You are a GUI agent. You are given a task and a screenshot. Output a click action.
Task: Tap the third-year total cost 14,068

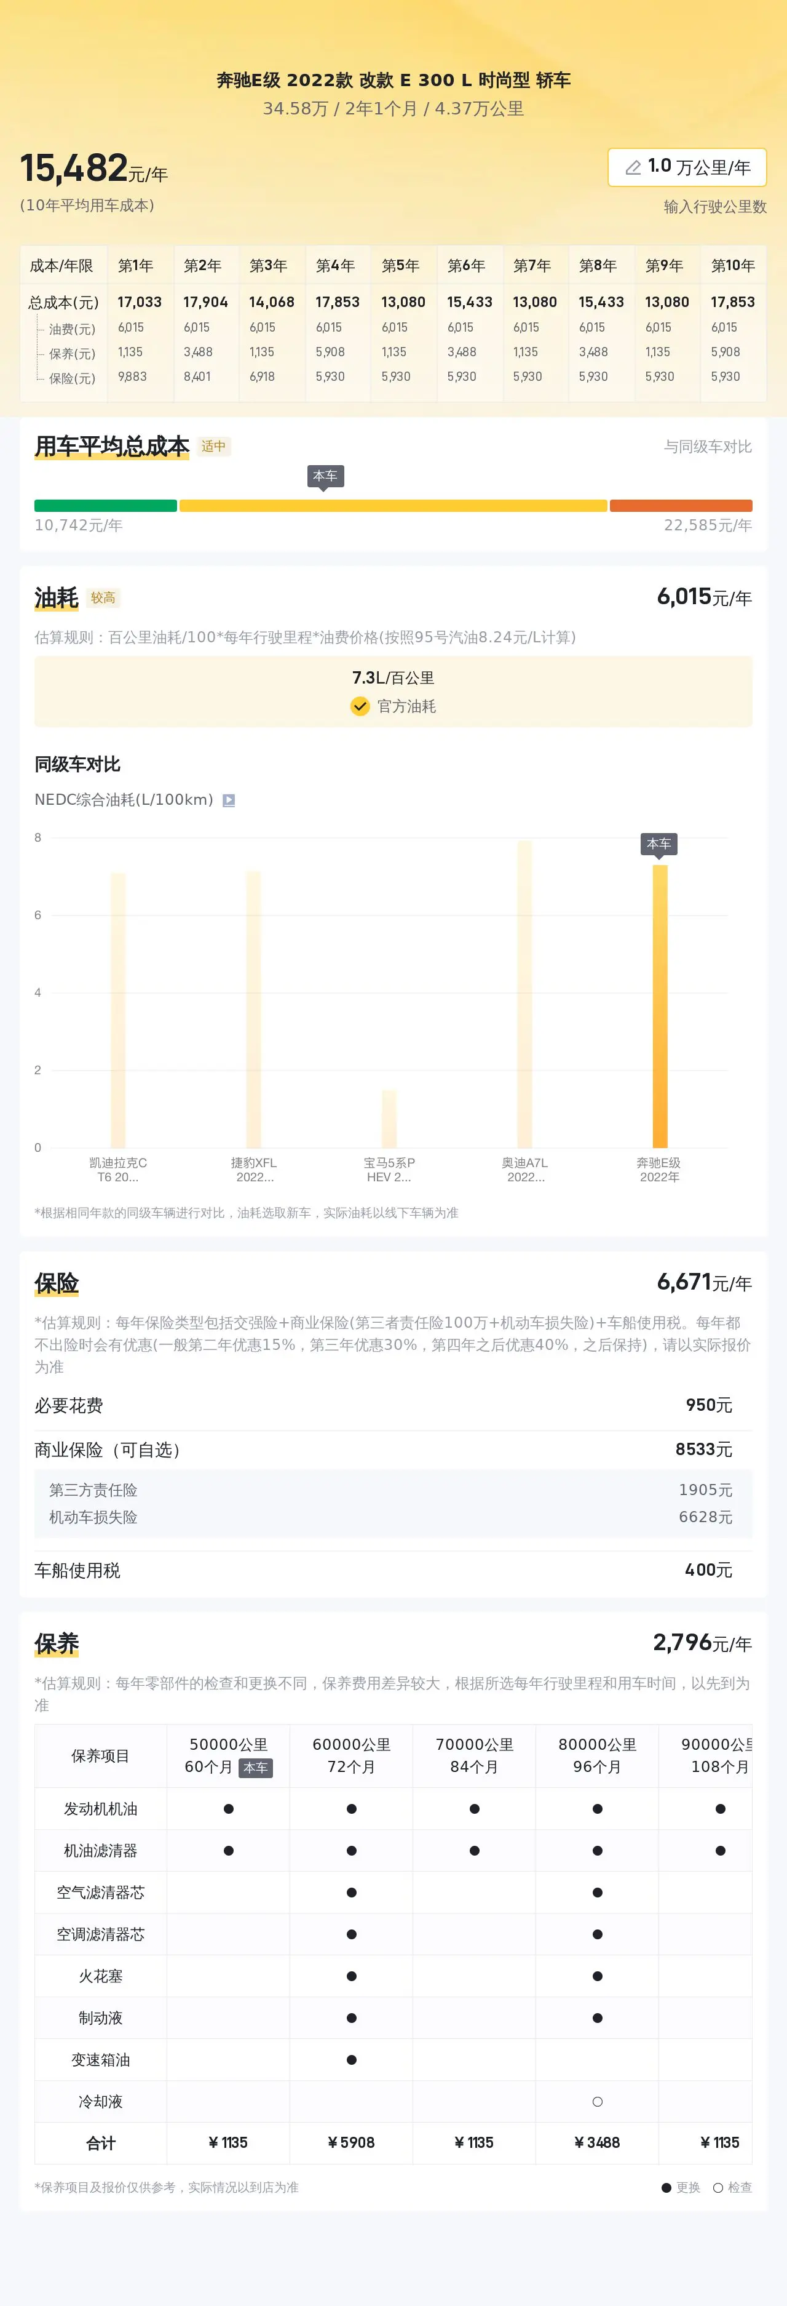point(272,303)
